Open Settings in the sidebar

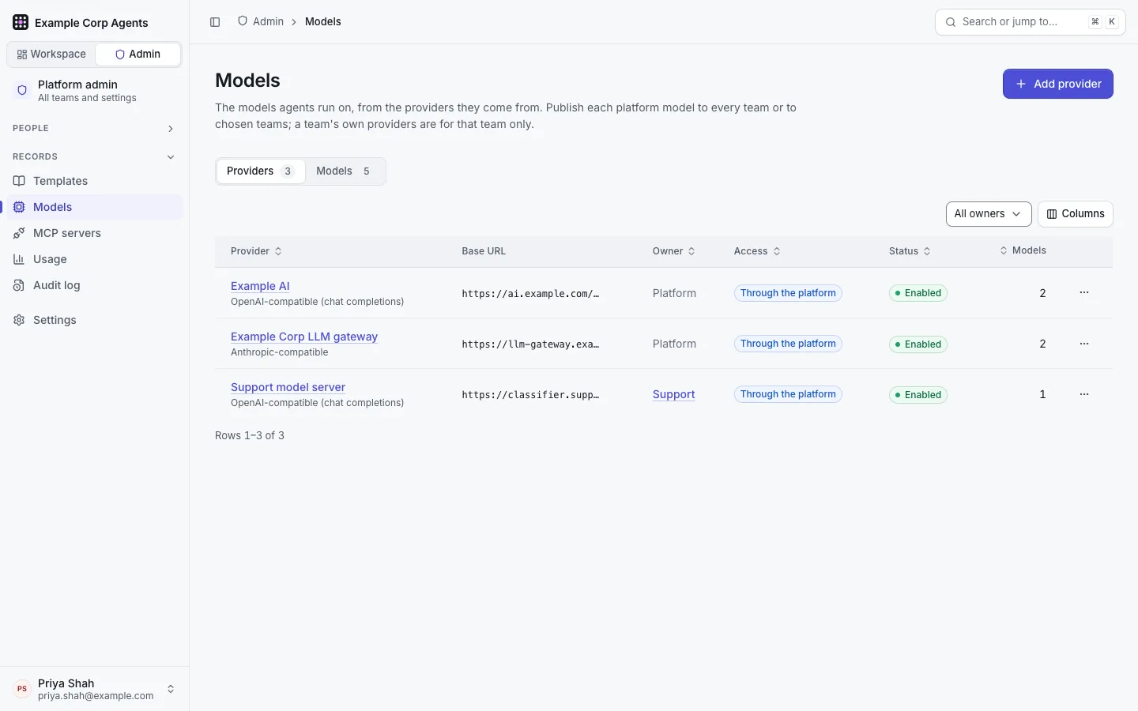[94, 320]
